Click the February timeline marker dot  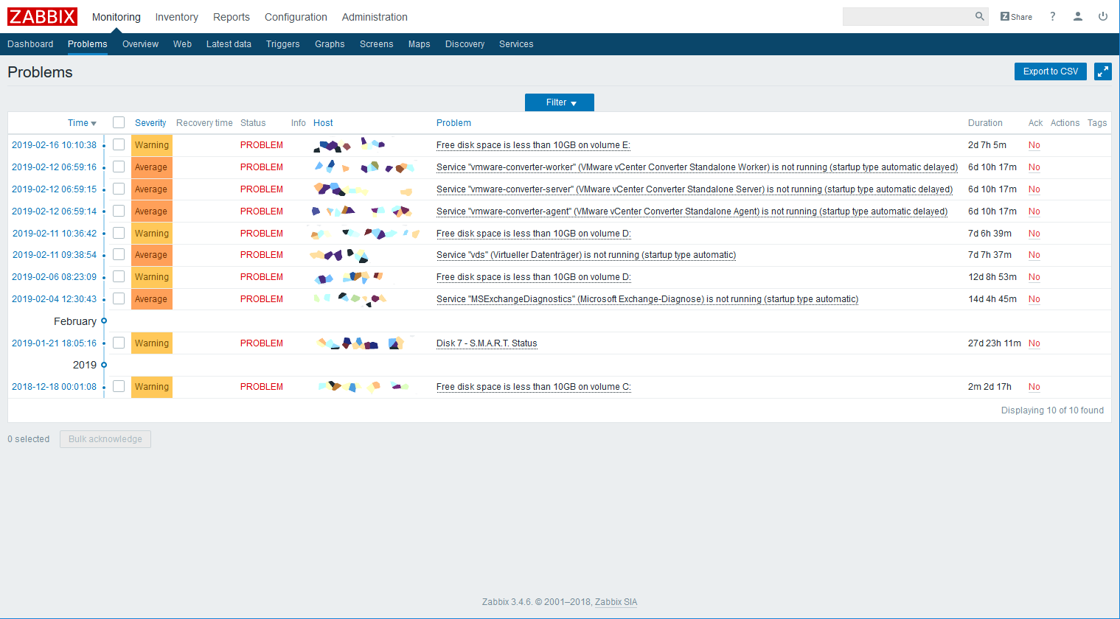click(x=104, y=321)
